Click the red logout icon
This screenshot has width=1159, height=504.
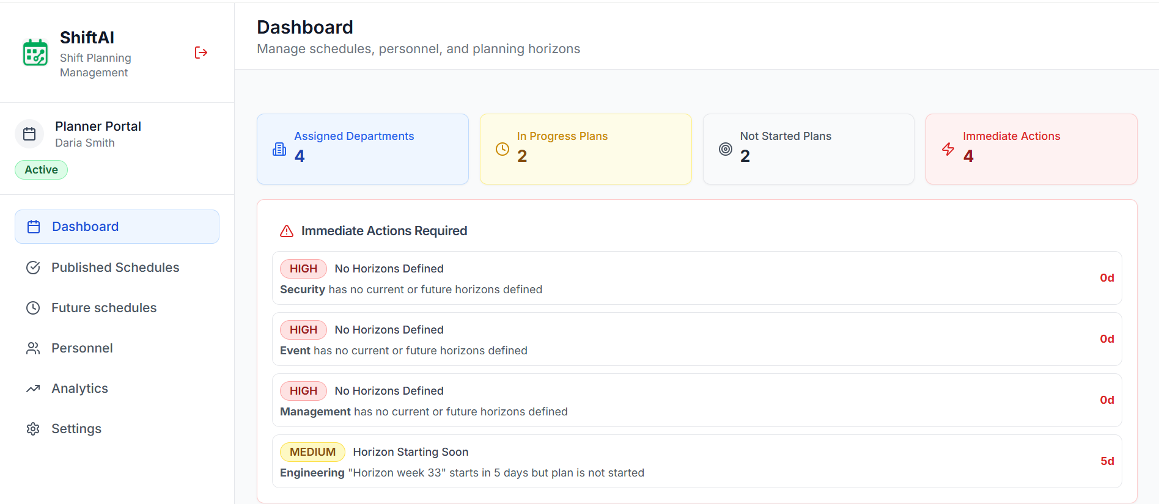point(201,53)
